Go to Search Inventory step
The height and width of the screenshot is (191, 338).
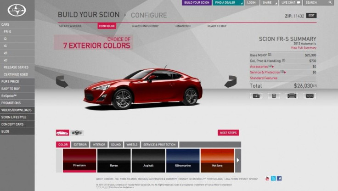point(145,26)
